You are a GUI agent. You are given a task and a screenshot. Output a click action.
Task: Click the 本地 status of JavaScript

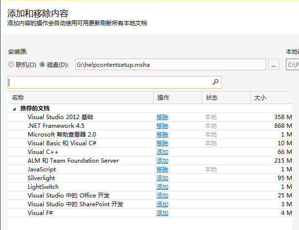click(211, 169)
